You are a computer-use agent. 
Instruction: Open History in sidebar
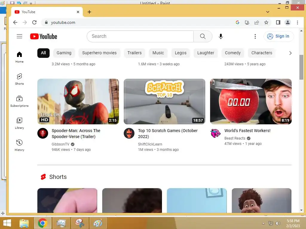point(19,146)
